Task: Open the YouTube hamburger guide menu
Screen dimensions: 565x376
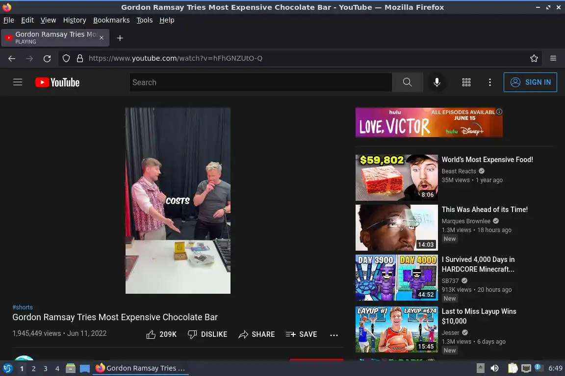Action: pos(18,82)
